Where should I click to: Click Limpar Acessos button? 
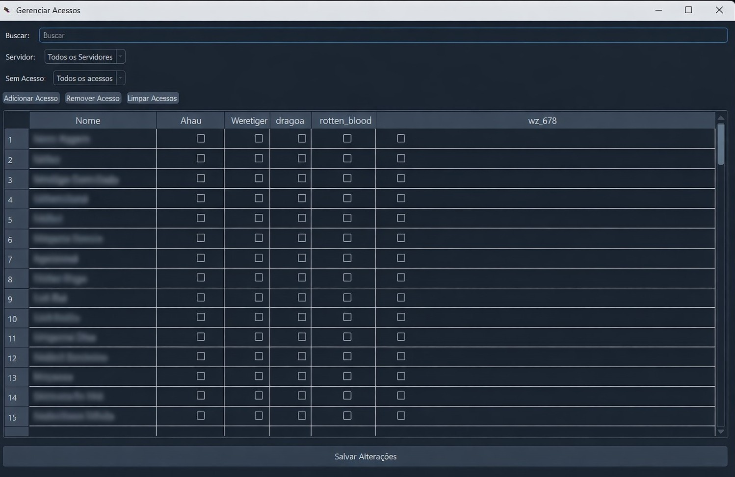pyautogui.click(x=152, y=99)
